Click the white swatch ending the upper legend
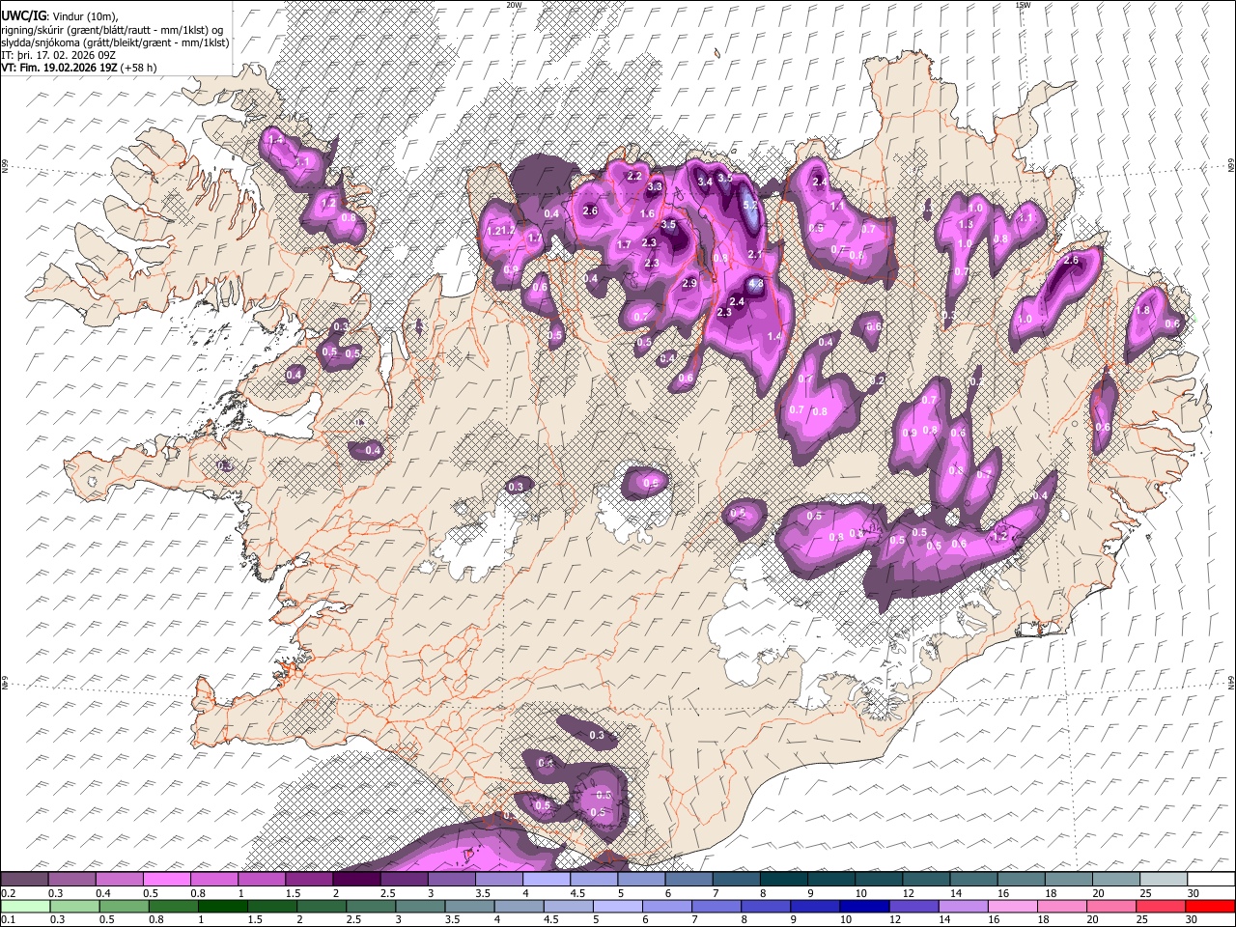 (1212, 880)
